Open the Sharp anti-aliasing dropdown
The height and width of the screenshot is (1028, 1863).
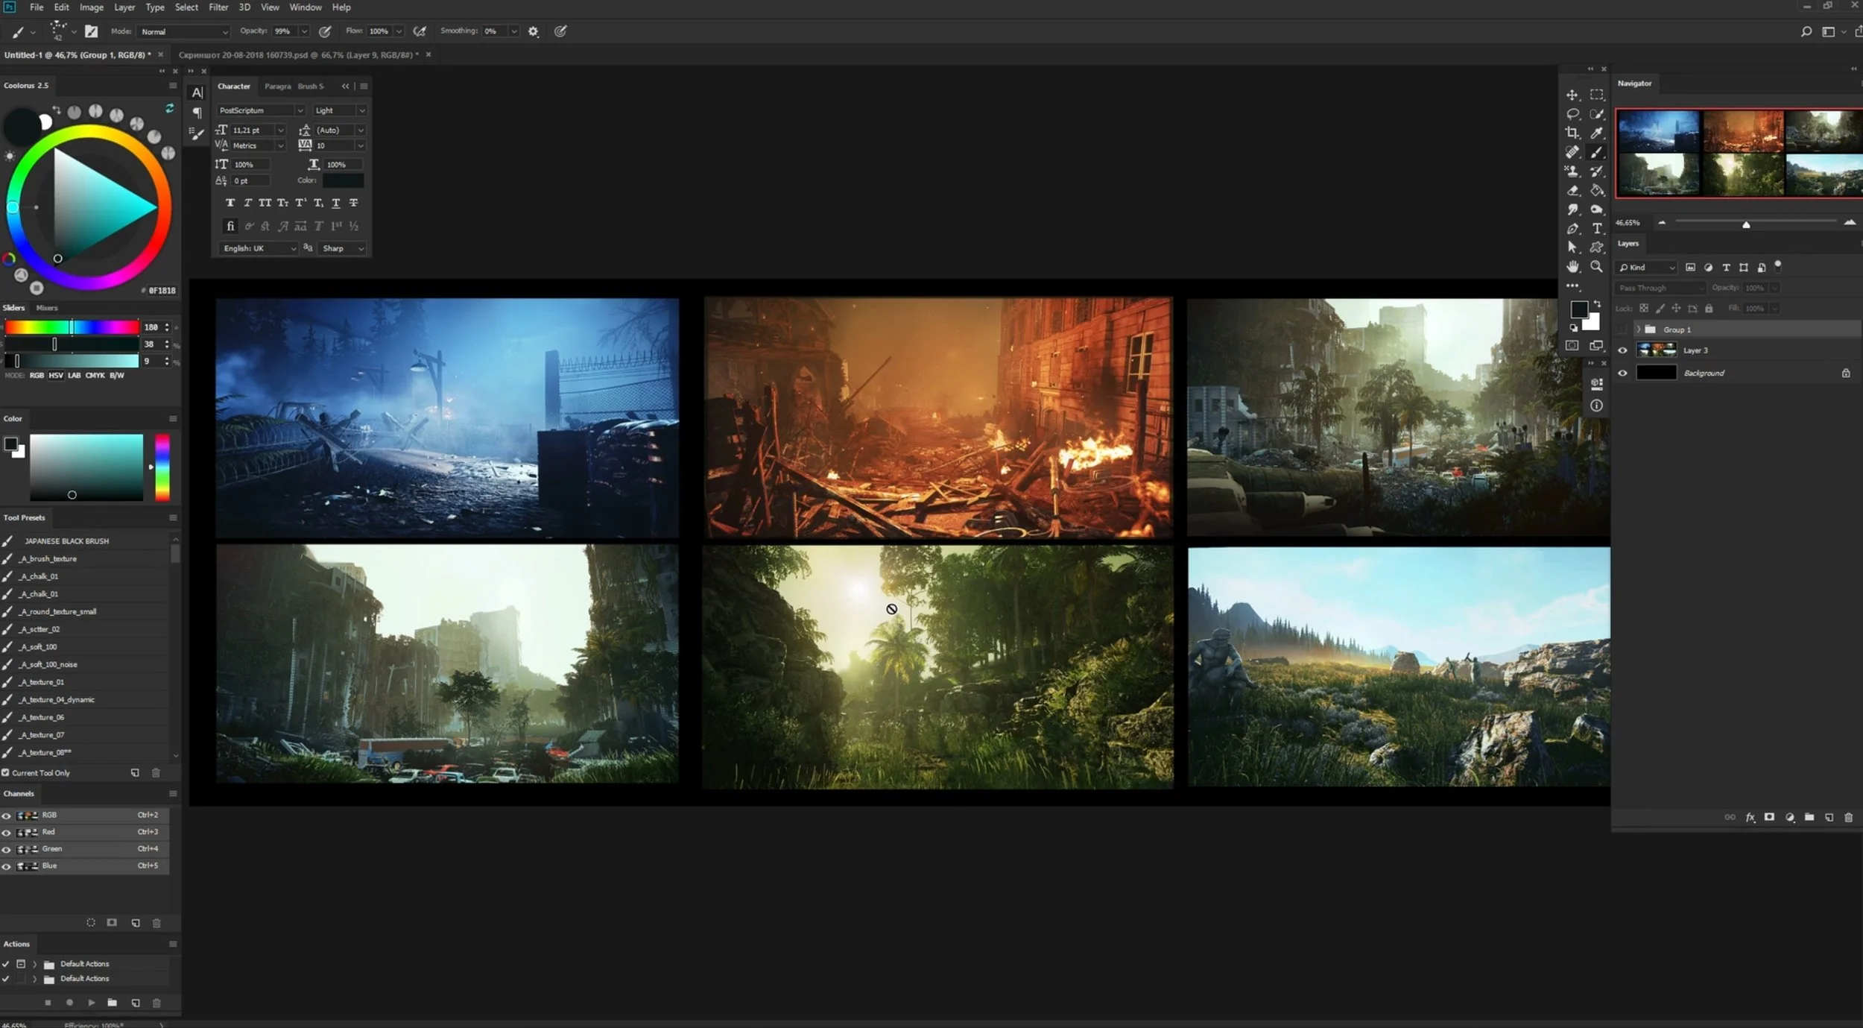click(x=343, y=248)
